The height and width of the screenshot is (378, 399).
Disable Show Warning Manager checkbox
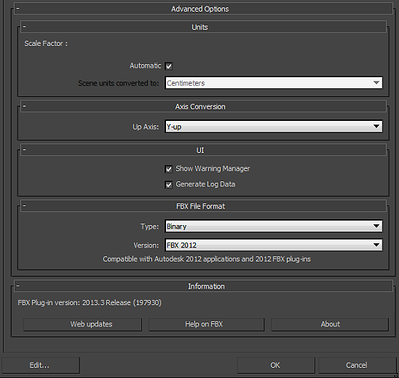point(169,169)
